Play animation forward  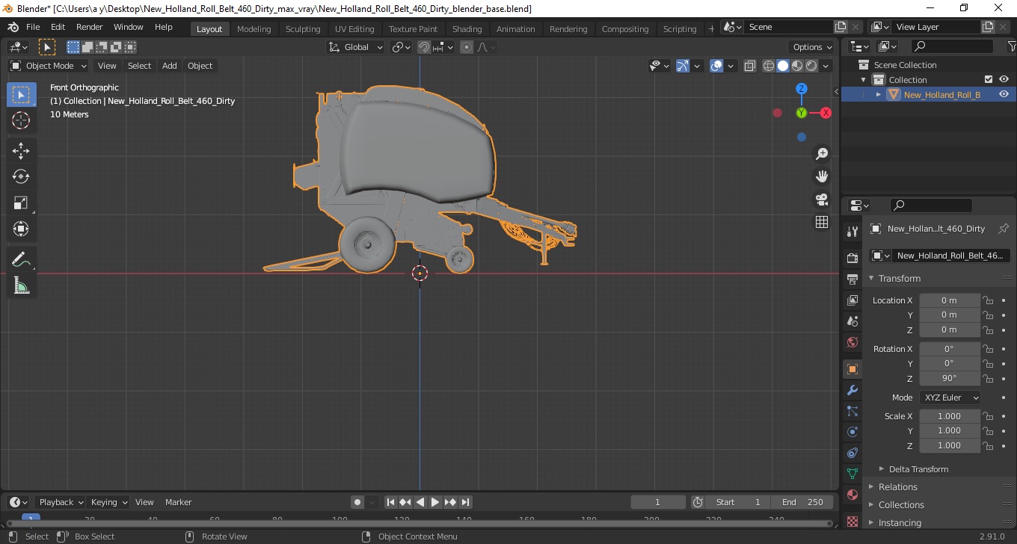coord(434,502)
